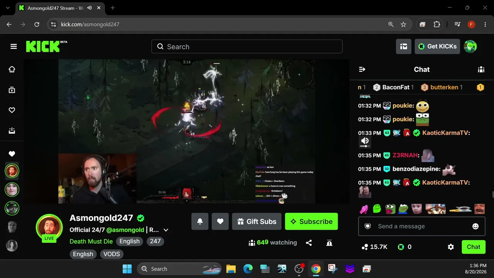Pick the baby face quick emote
494x278 pixels.
coord(416,209)
